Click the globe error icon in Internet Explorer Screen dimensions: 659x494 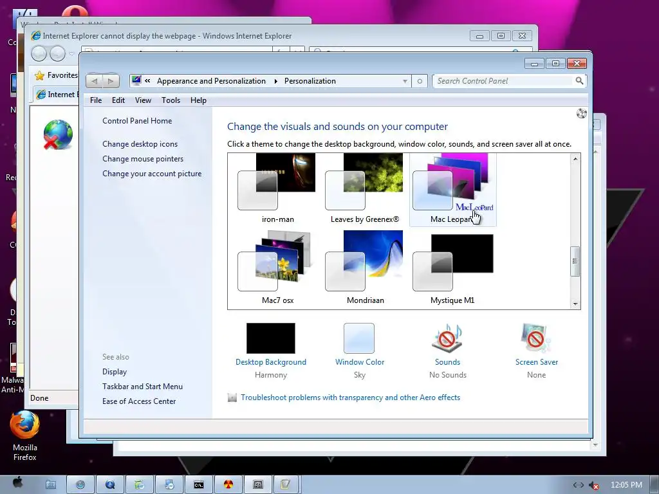click(x=58, y=134)
